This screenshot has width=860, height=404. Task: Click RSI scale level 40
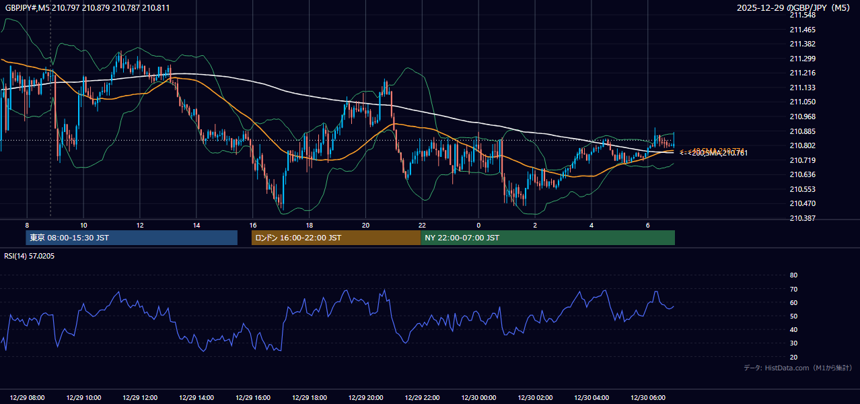pyautogui.click(x=793, y=329)
